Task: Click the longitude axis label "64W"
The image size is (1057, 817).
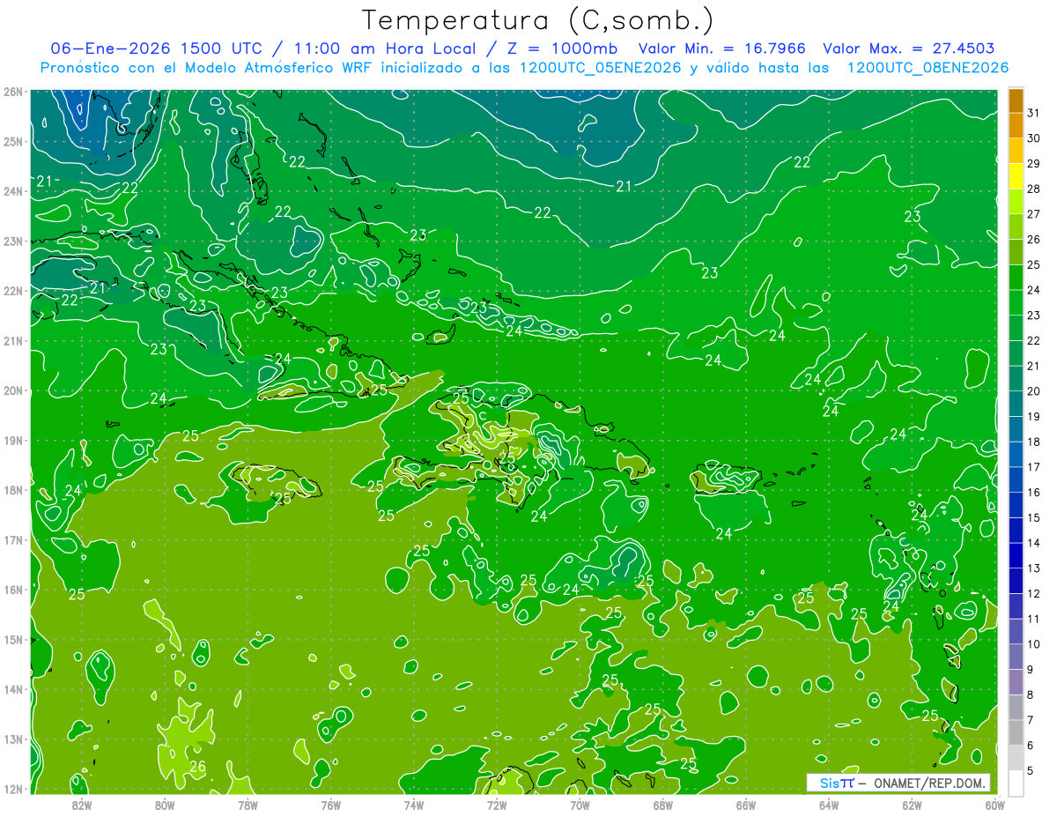Action: [829, 805]
